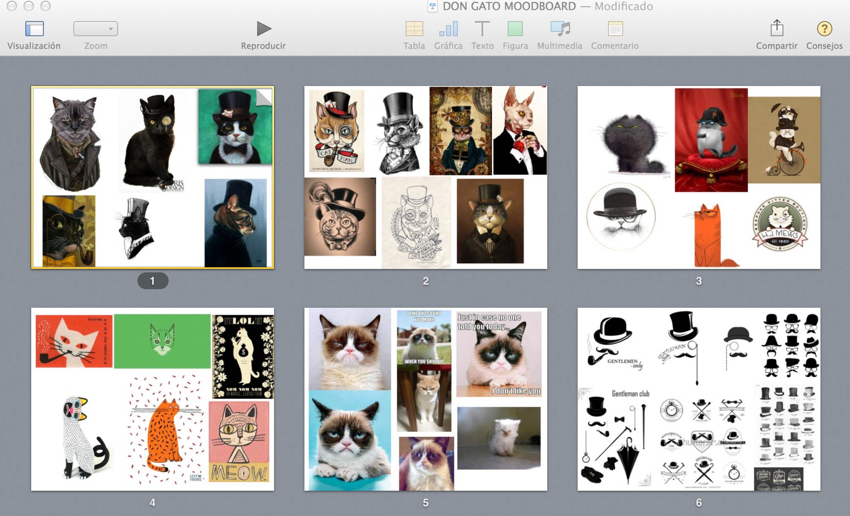Click the DON GATO MOODBOARD document title
This screenshot has width=850, height=516.
tap(509, 6)
